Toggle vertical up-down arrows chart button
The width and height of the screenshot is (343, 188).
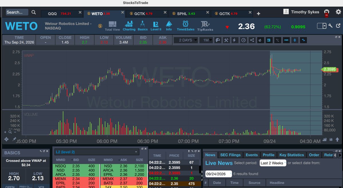click(295, 40)
